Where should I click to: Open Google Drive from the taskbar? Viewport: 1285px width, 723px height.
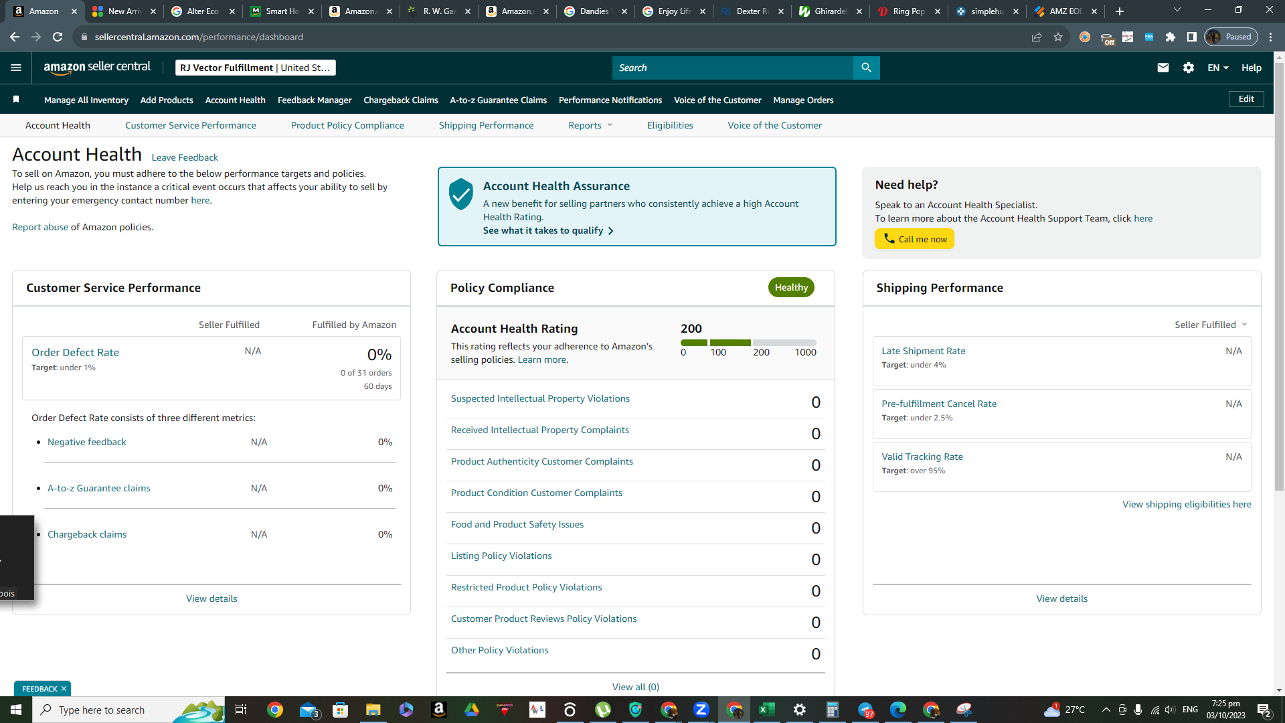[472, 710]
